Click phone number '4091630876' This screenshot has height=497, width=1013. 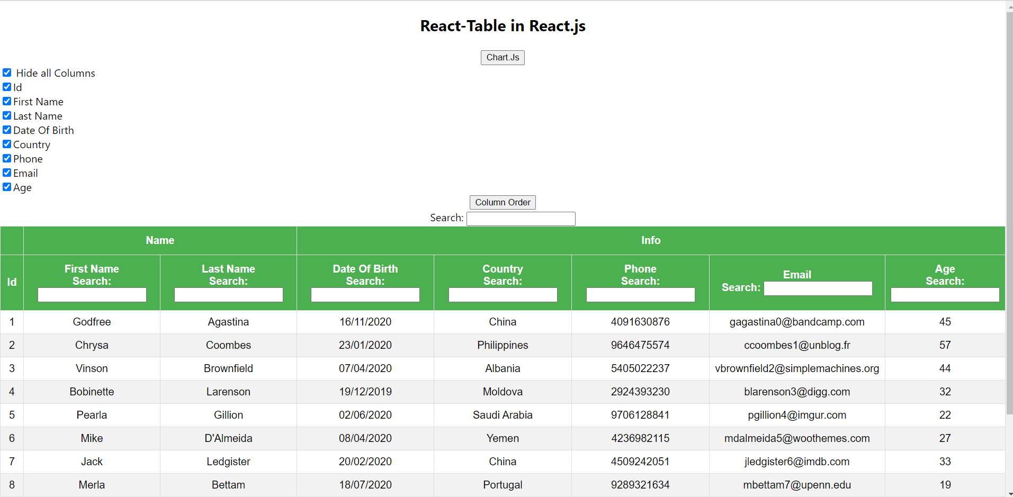pos(640,322)
